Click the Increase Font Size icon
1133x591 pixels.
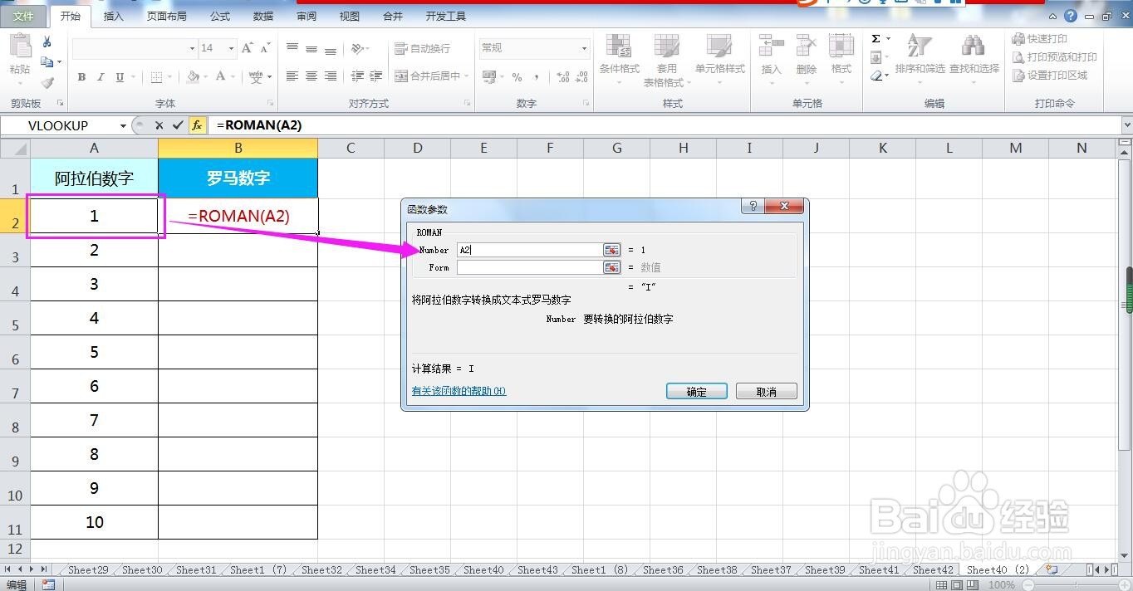(248, 48)
